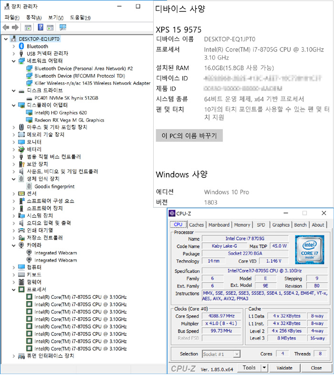Image resolution: width=334 pixels, height=375 pixels.
Task: Open the 보기(V) menu
Action: 56,18
